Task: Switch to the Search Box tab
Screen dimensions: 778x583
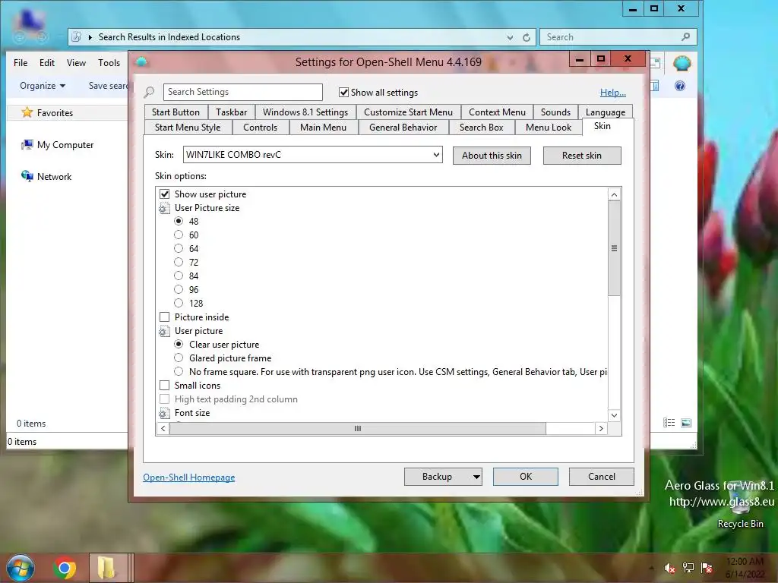Action: 481,128
